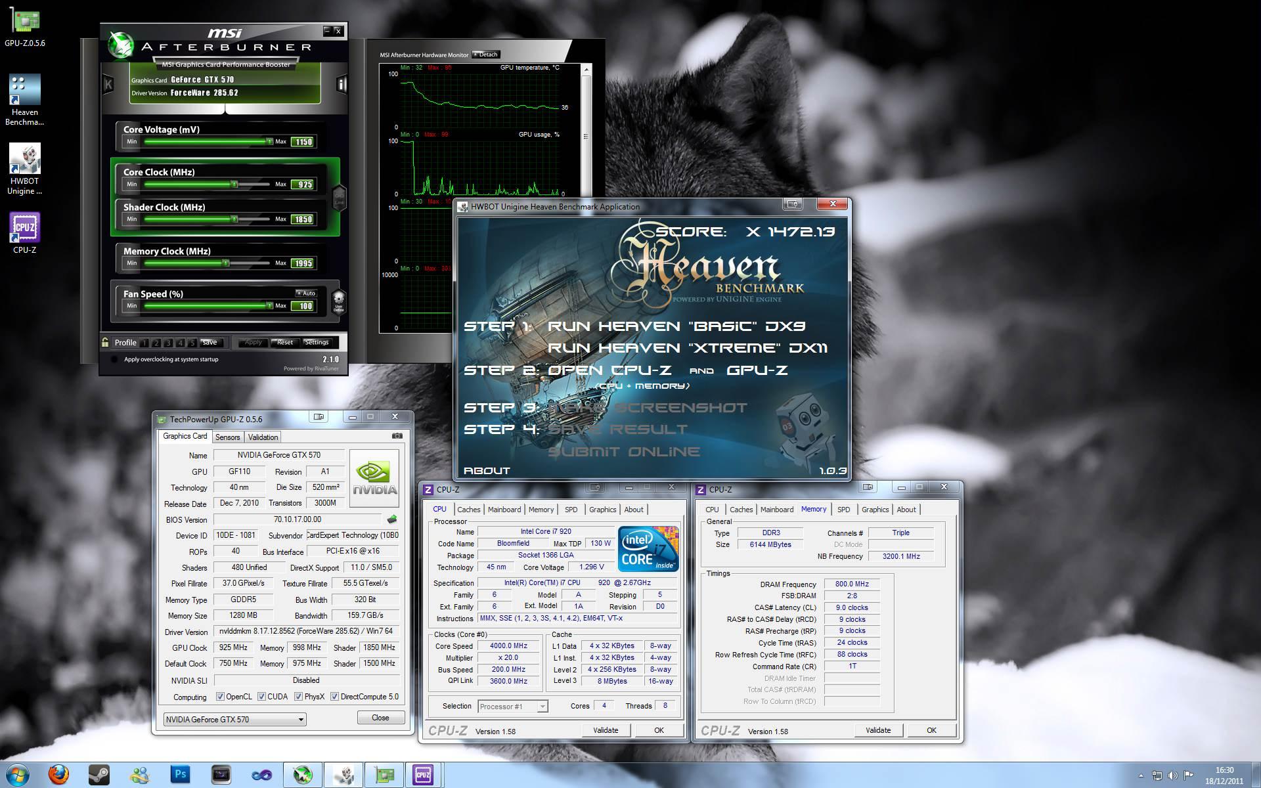
Task: Switch to MSI Afterburner in the taskbar
Action: (x=302, y=776)
